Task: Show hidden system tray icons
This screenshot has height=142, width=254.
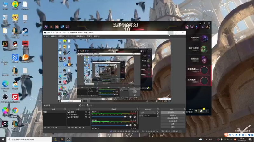Action: coord(215,139)
